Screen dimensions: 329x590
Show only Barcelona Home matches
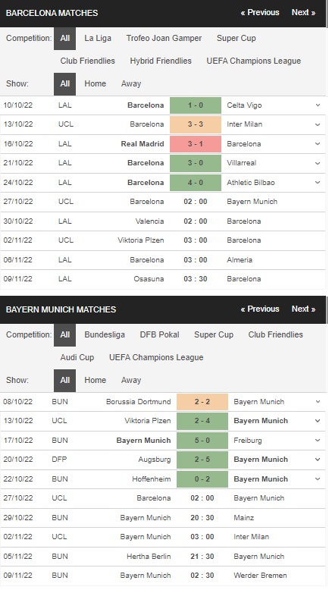pos(95,84)
